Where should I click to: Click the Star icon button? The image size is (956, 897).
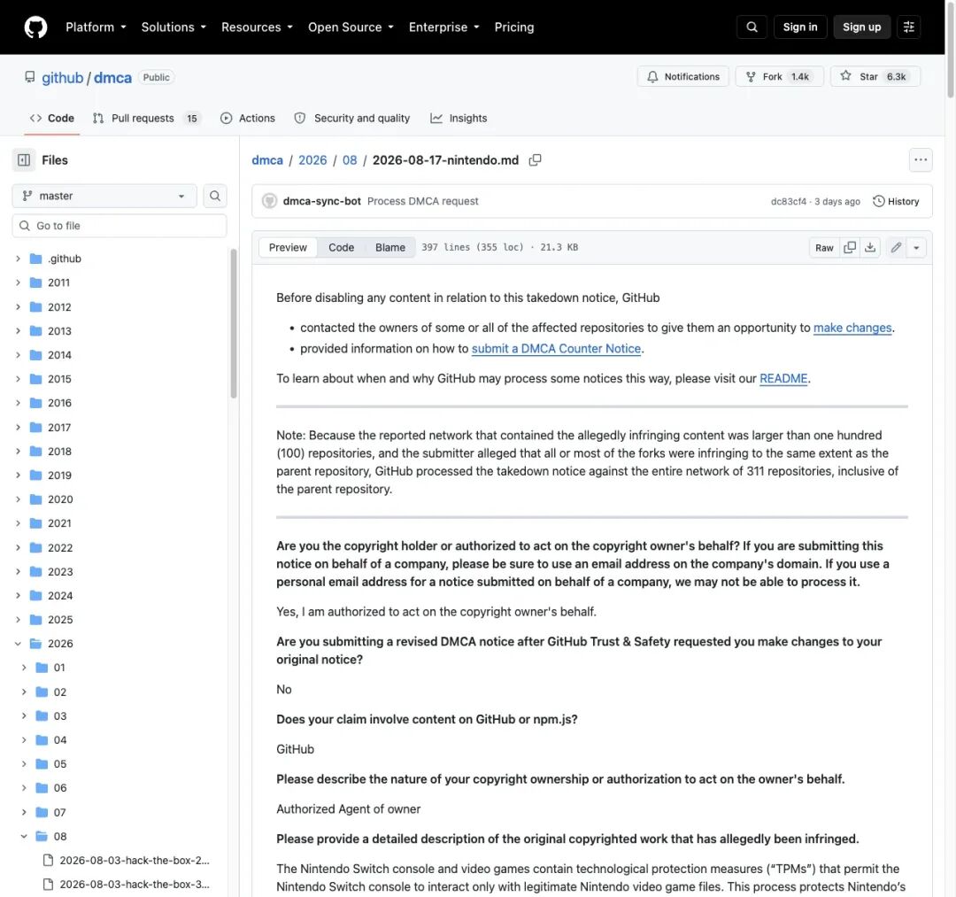(875, 76)
